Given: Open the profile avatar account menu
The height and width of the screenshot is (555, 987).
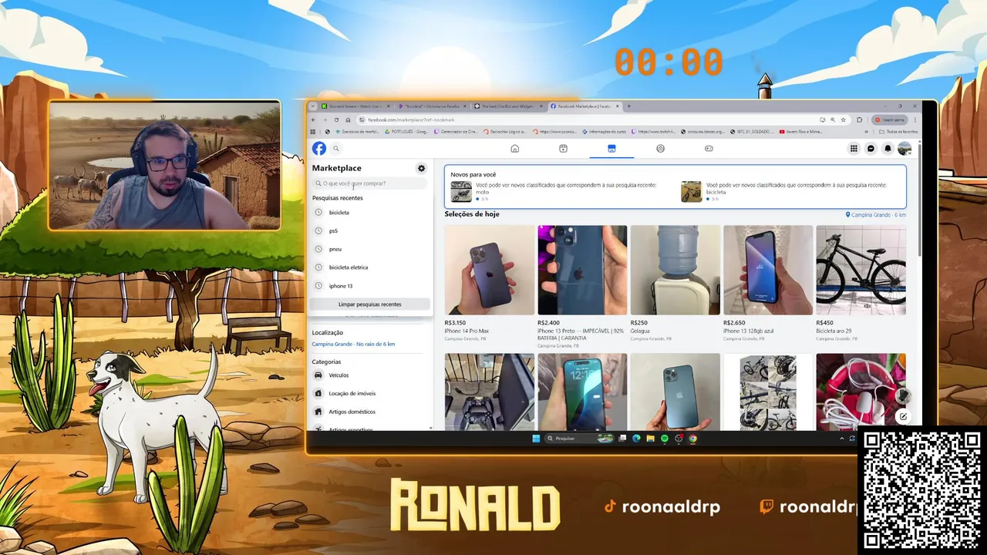Looking at the screenshot, I should pyautogui.click(x=904, y=149).
